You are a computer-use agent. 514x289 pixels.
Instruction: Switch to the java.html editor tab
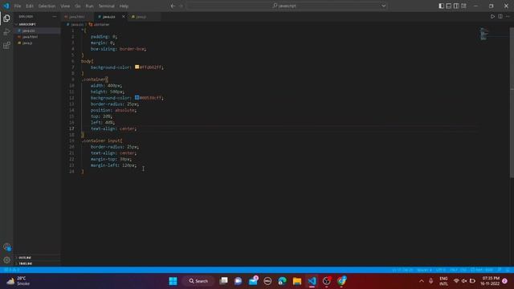[77, 17]
